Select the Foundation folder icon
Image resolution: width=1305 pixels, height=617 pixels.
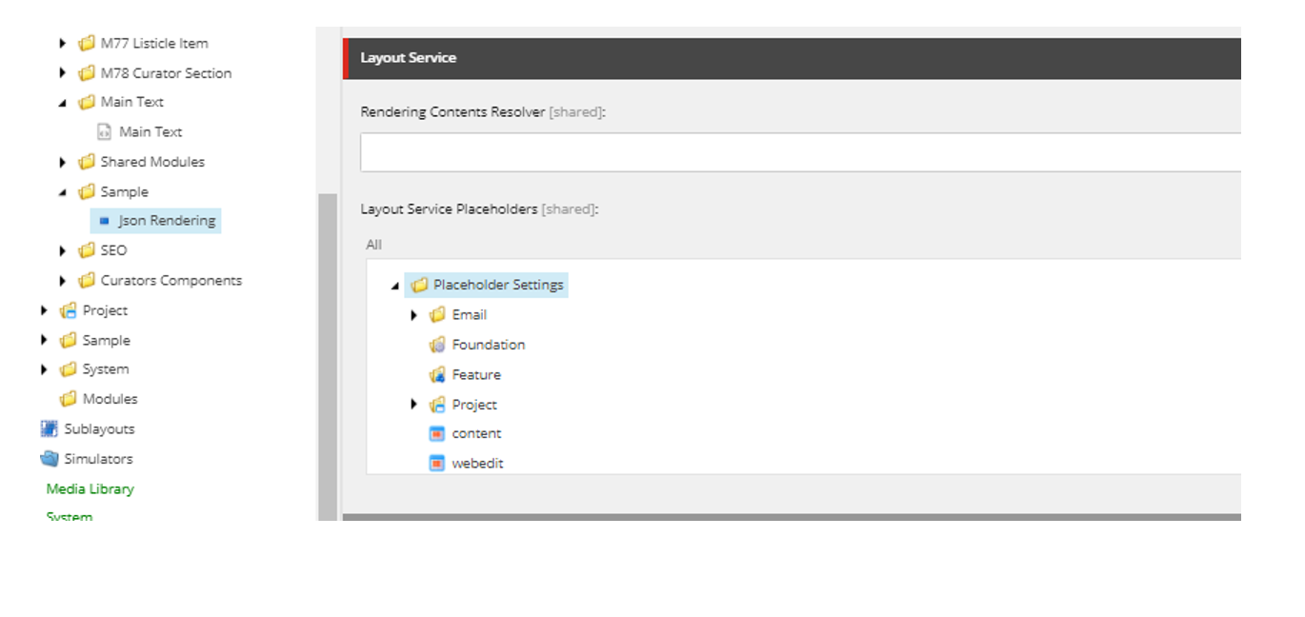click(437, 345)
